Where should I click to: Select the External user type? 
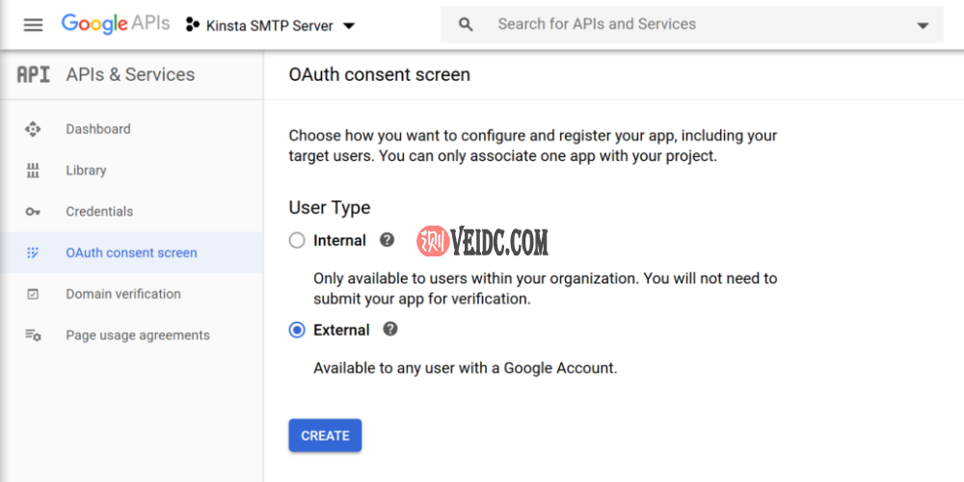298,330
